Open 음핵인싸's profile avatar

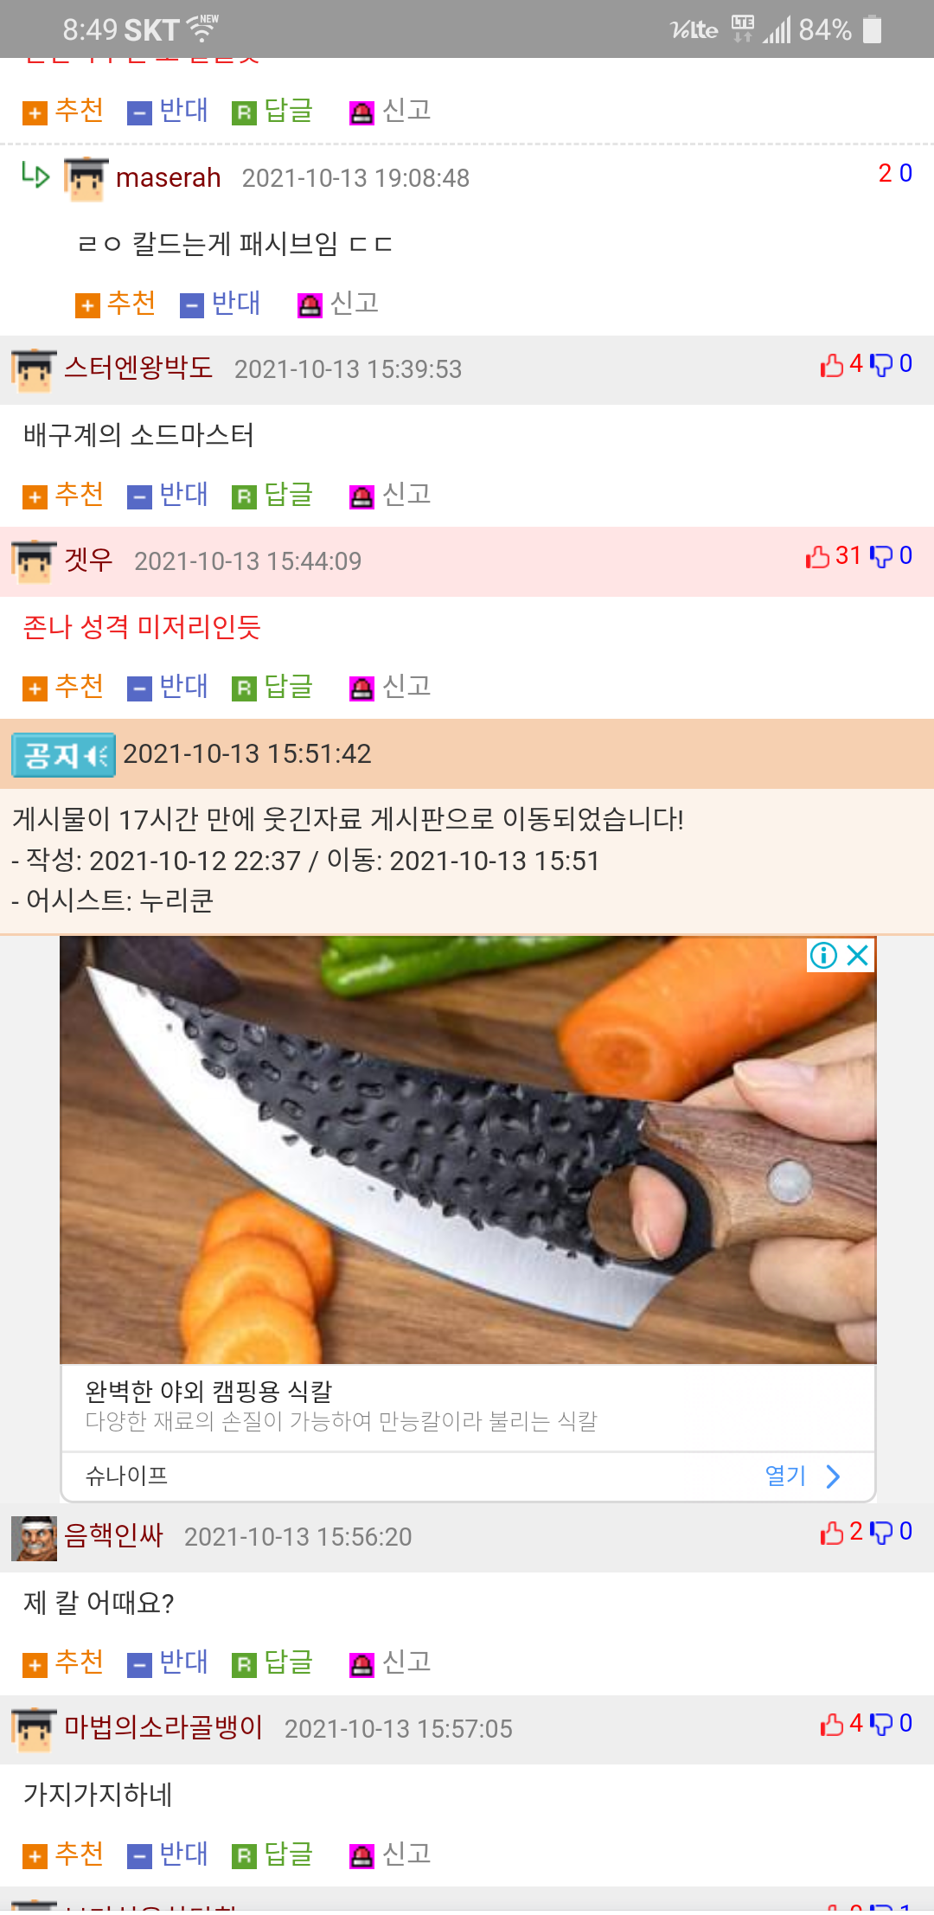(x=34, y=1538)
